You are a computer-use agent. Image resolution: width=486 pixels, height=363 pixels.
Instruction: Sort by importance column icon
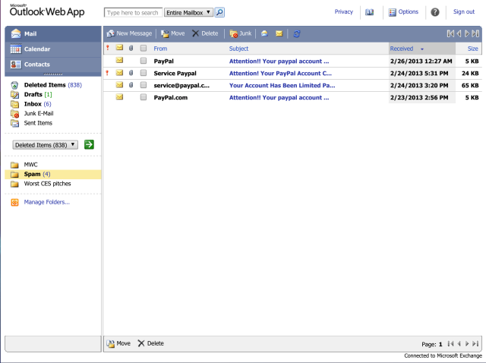(108, 48)
